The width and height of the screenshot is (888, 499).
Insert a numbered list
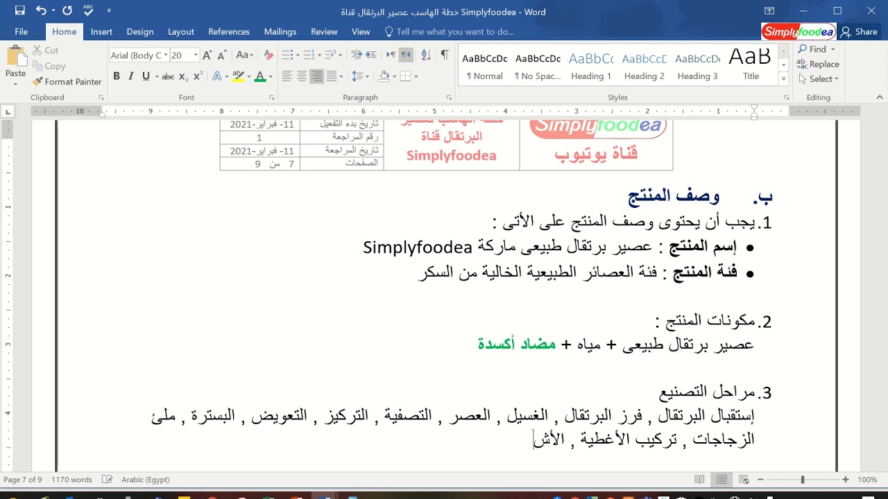pyautogui.click(x=309, y=55)
